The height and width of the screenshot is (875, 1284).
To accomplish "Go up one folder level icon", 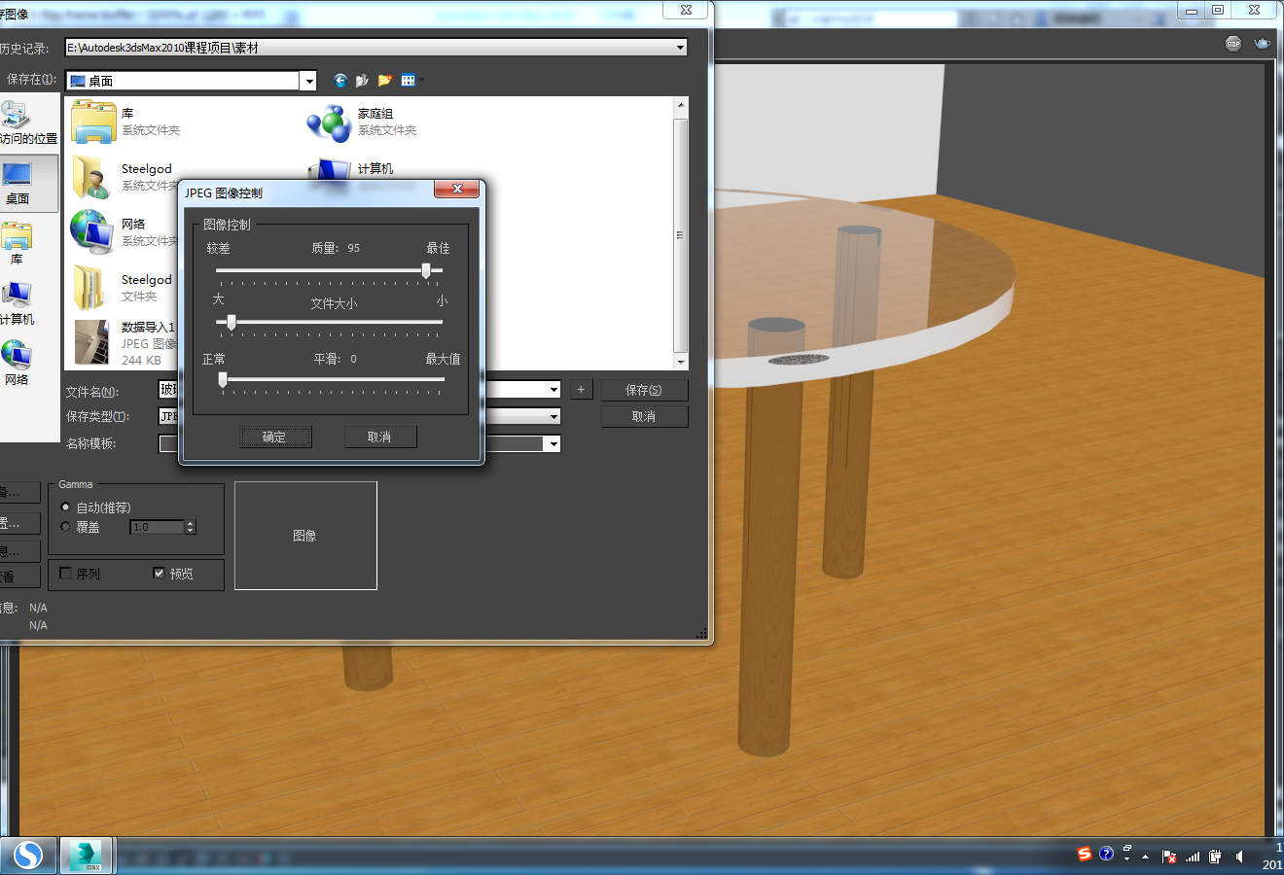I will pos(362,81).
